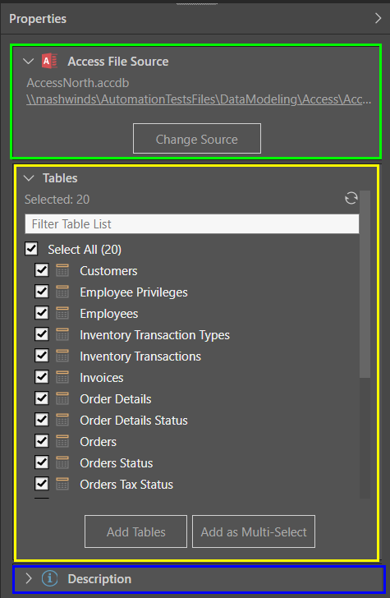Click the Customers table icon
This screenshot has width=390, height=598.
pyautogui.click(x=62, y=271)
